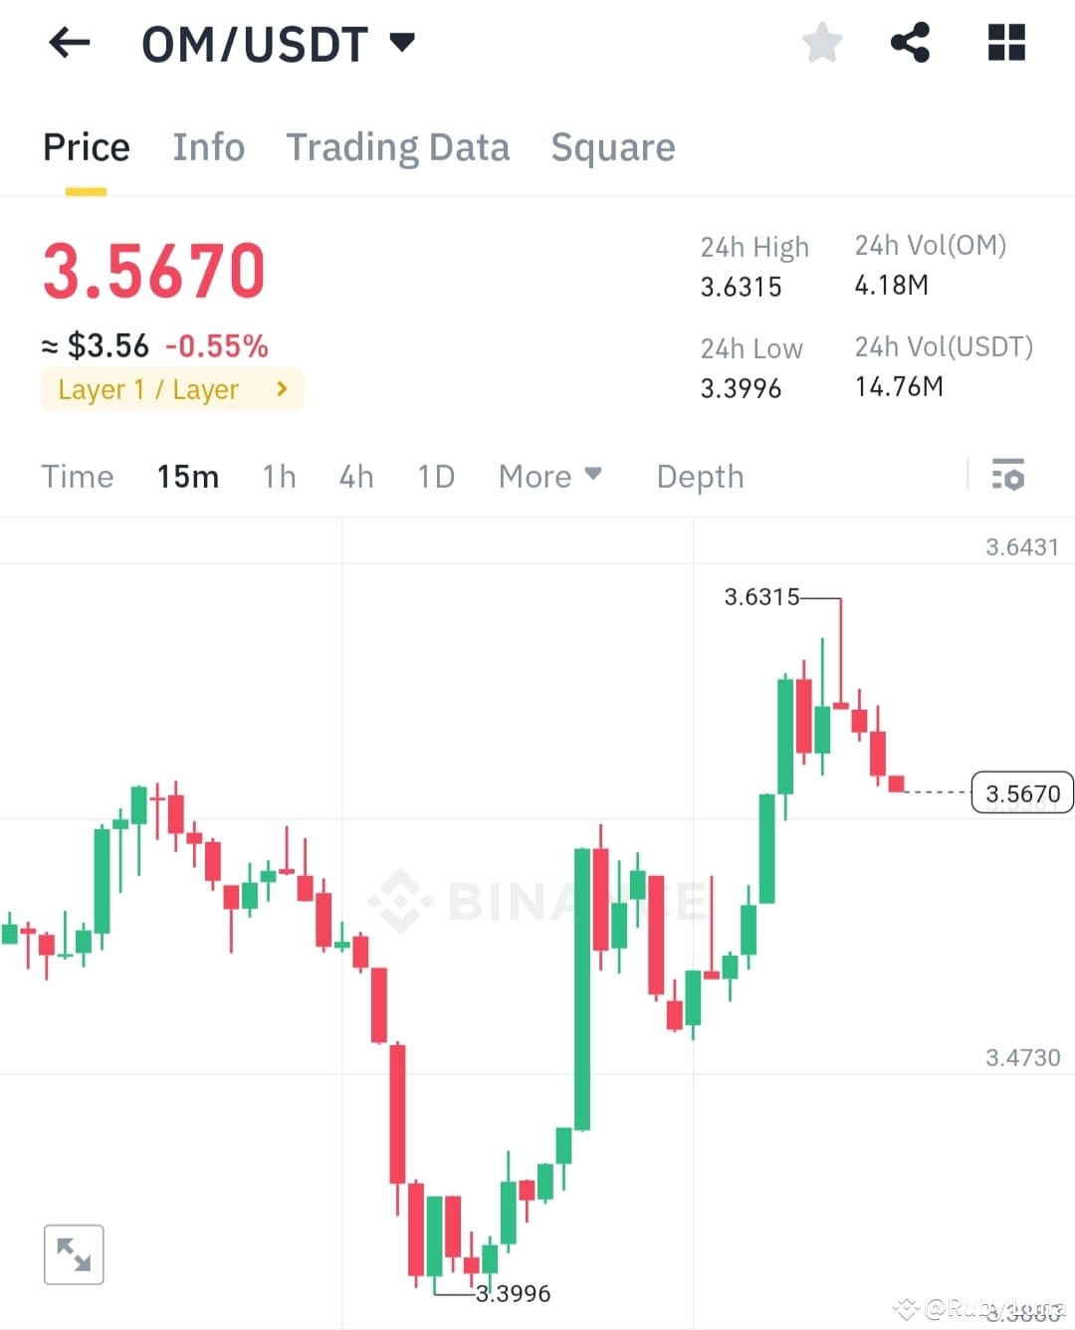Switch to the Trading Data tab
Viewport: 1075px width, 1330px height.
pyautogui.click(x=398, y=146)
